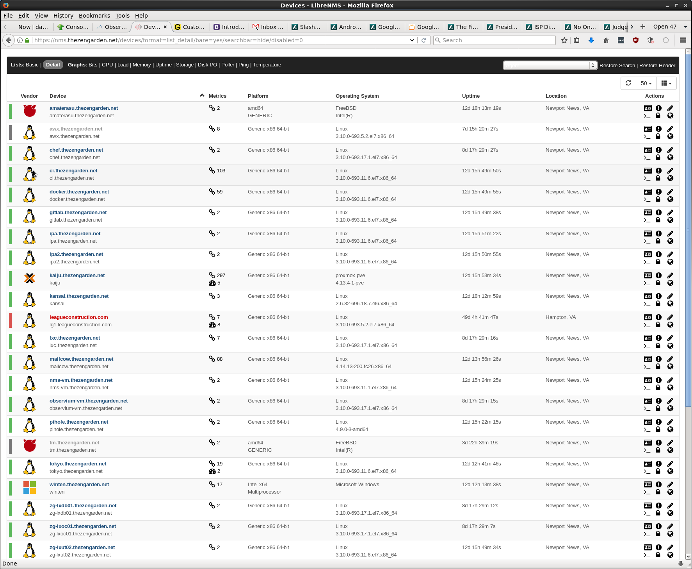Edit amaterasu device via pencil icon
The height and width of the screenshot is (569, 692).
coord(670,108)
